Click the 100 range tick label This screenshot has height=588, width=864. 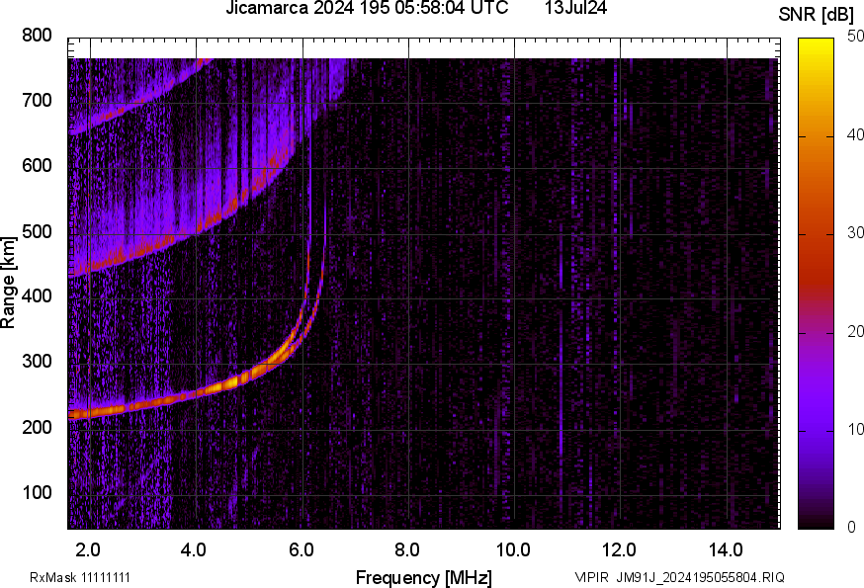pyautogui.click(x=37, y=492)
